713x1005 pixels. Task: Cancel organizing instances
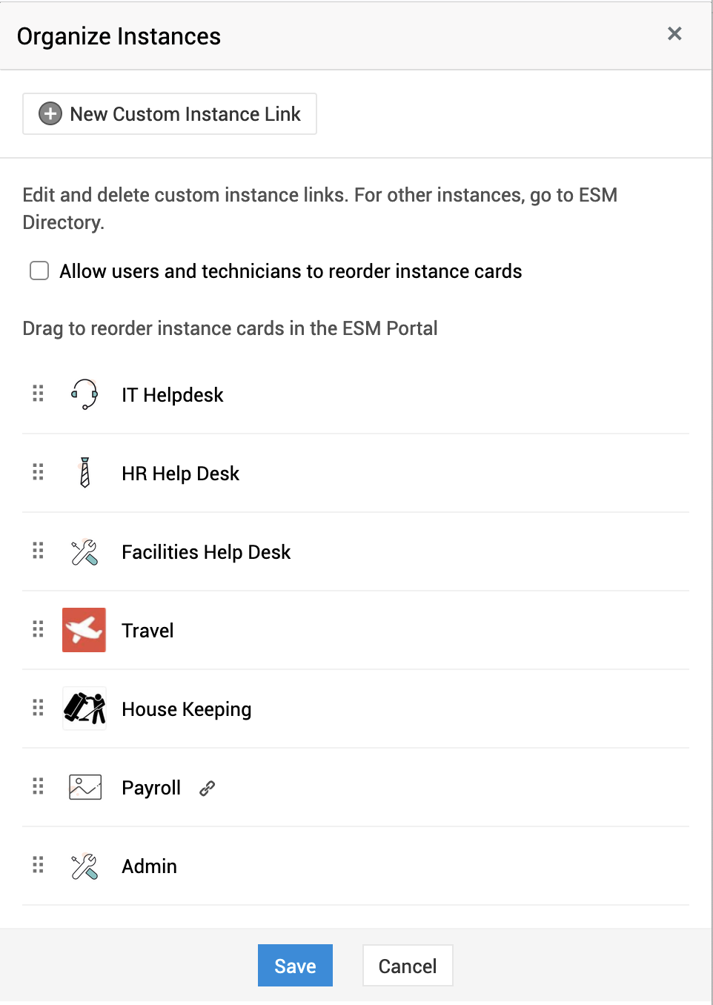click(408, 966)
